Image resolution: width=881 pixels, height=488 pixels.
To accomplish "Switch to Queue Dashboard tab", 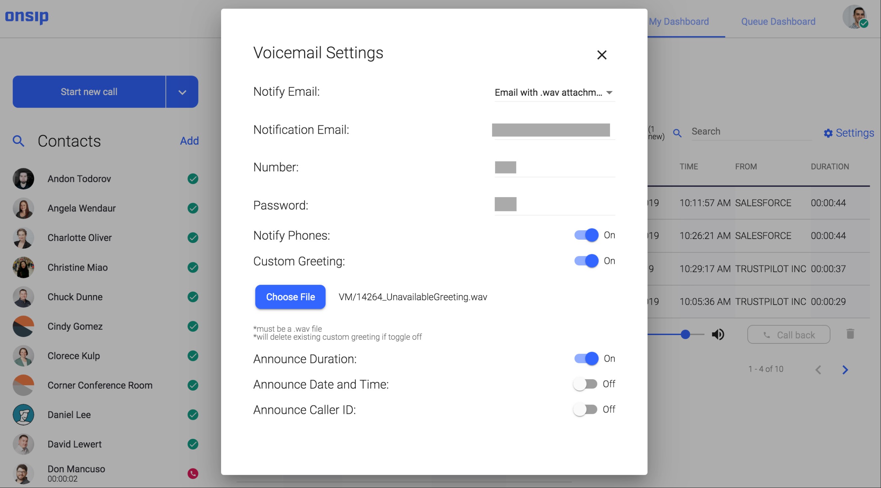I will click(778, 22).
